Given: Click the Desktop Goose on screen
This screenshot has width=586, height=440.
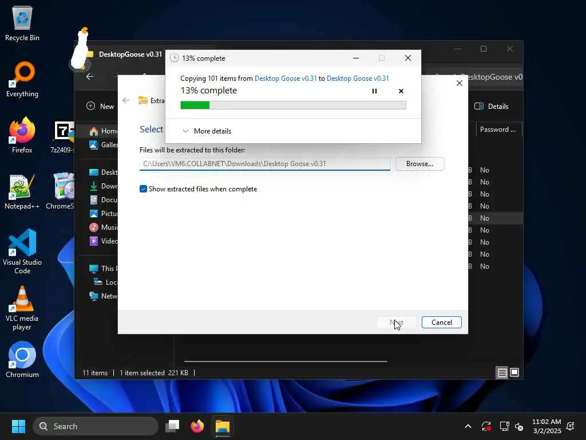Looking at the screenshot, I should (x=80, y=49).
